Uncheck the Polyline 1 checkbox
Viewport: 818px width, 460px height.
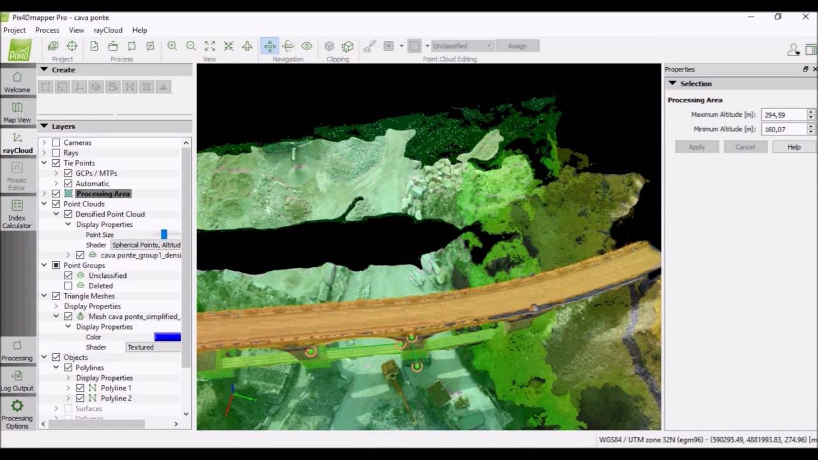80,388
